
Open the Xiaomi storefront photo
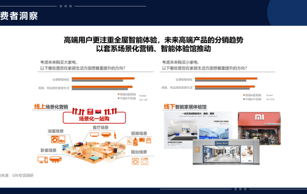[259, 128]
